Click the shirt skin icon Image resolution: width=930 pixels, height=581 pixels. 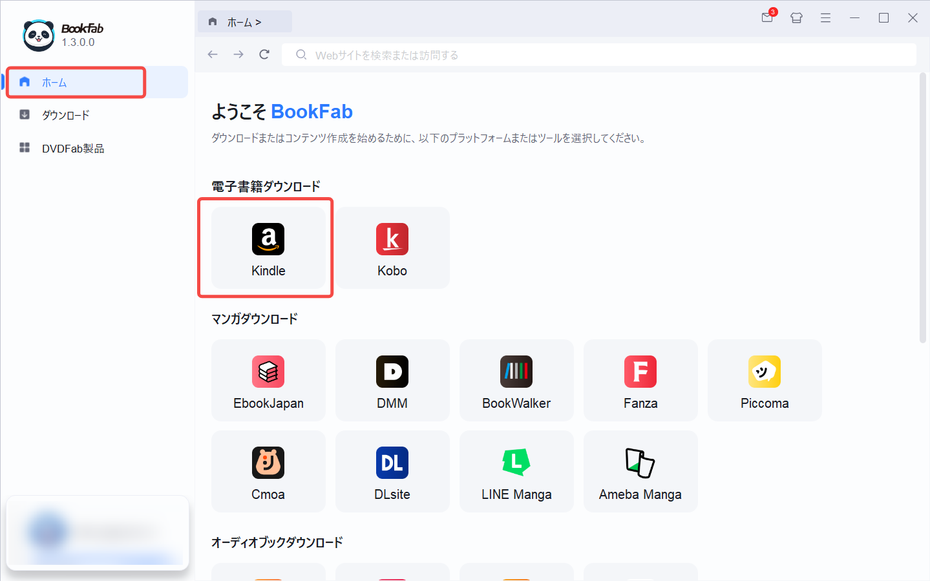[x=796, y=18]
